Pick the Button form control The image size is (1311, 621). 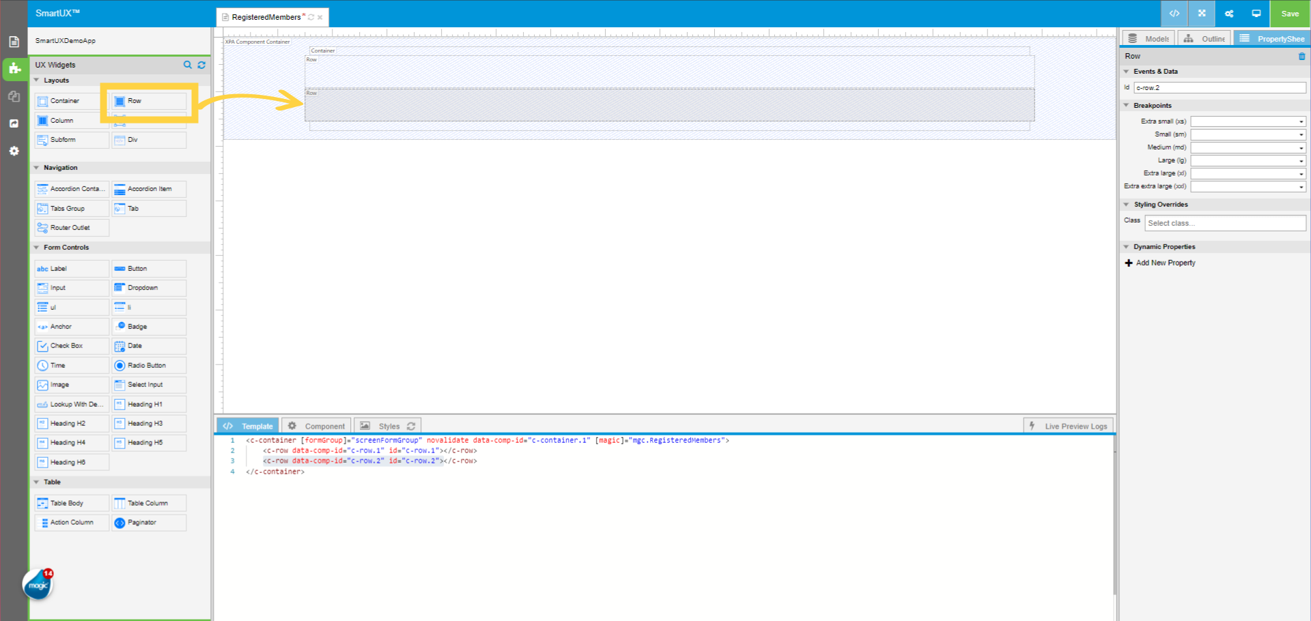pos(149,269)
